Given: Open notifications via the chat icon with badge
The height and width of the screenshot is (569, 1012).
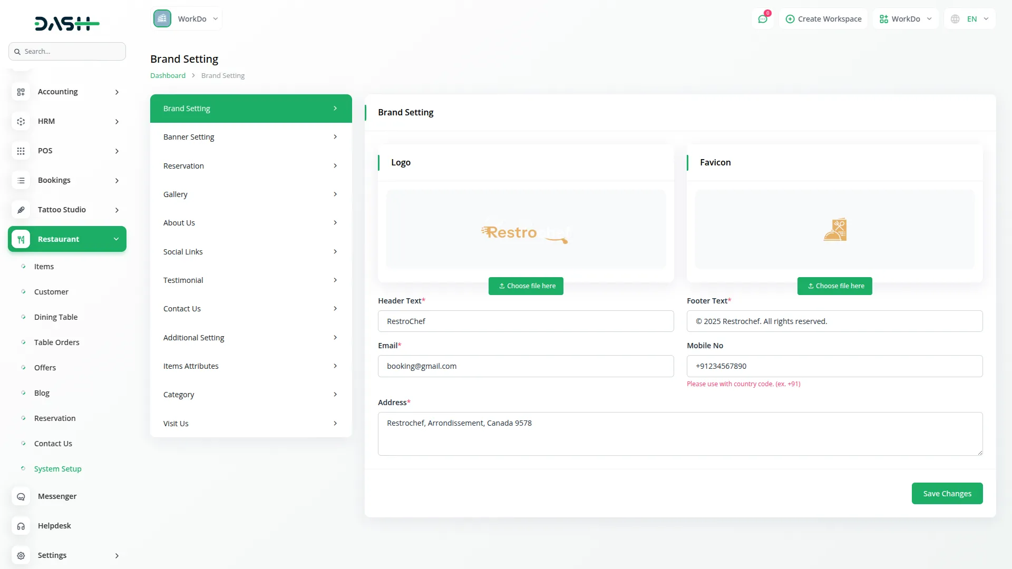Looking at the screenshot, I should point(763,18).
